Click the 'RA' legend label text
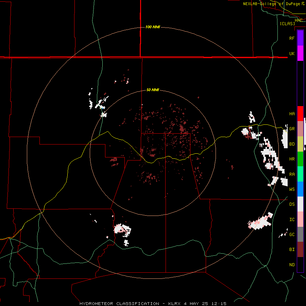 click(x=292, y=174)
